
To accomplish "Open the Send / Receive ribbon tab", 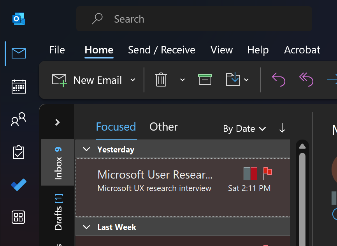I will click(x=161, y=50).
